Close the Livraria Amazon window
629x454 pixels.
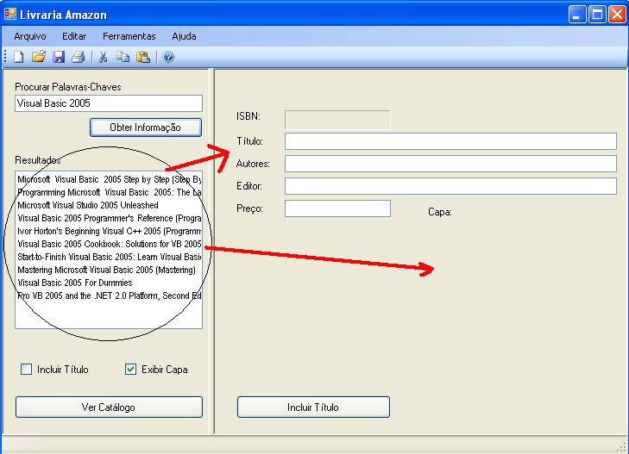[x=617, y=15]
